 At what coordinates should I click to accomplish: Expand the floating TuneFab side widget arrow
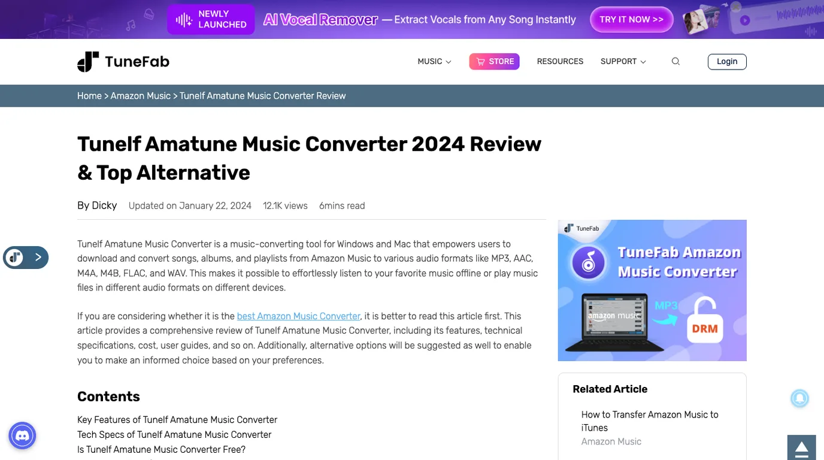(38, 258)
